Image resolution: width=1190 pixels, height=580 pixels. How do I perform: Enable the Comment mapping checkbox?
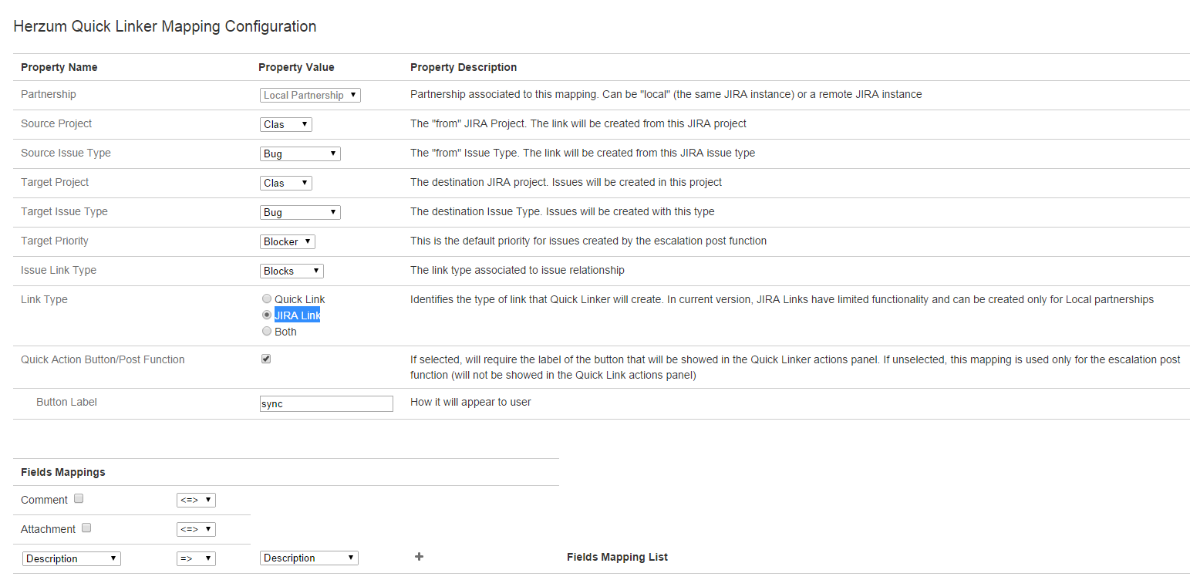(79, 499)
